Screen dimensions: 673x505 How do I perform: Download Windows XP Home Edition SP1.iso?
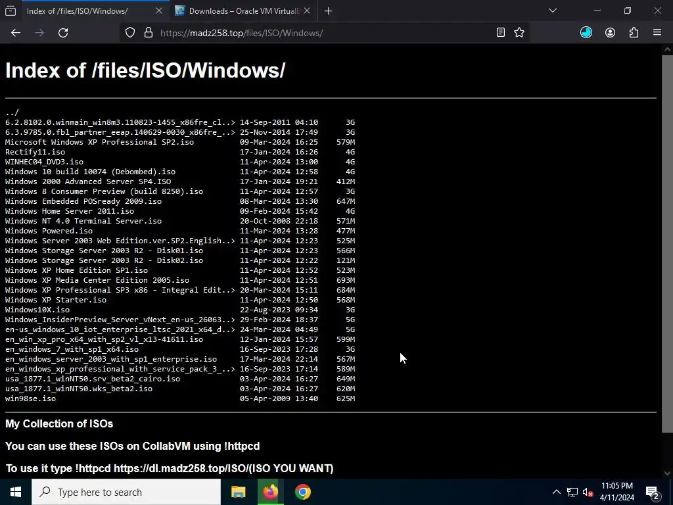pyautogui.click(x=76, y=270)
